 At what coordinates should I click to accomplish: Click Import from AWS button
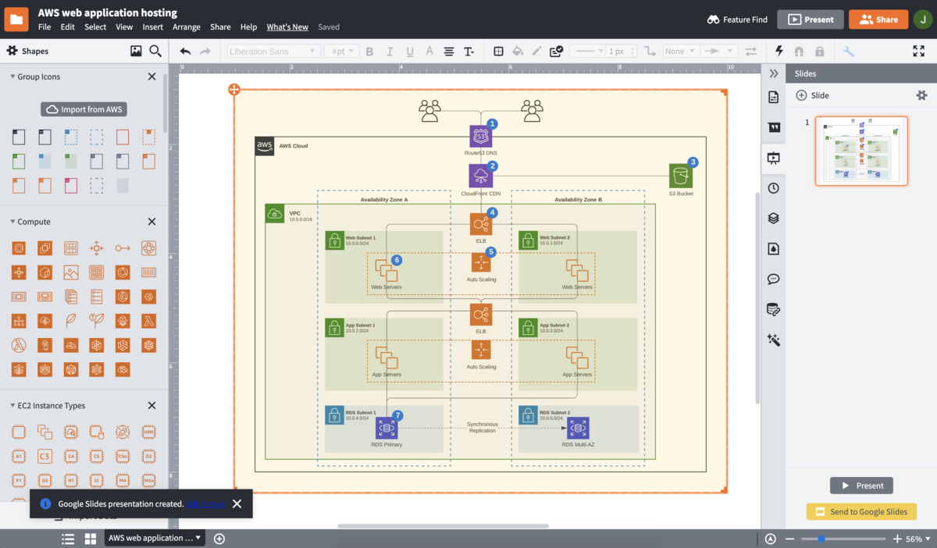(84, 109)
